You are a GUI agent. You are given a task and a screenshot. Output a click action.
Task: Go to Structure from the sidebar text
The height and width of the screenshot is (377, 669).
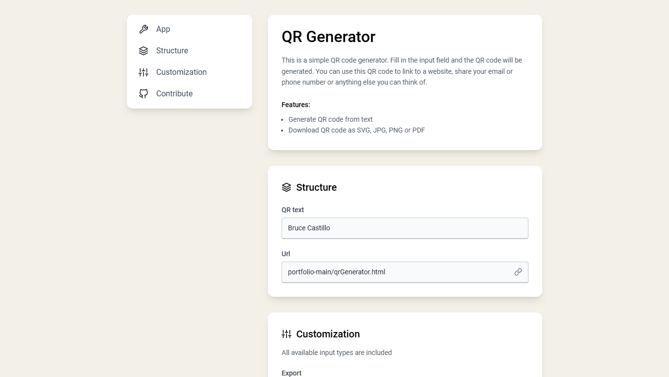click(172, 51)
